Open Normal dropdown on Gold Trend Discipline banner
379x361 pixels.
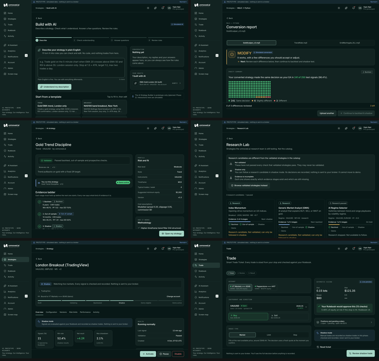coord(183,122)
